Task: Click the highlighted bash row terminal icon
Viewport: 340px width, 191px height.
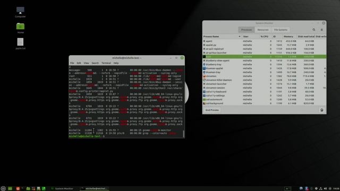Action: [204, 57]
